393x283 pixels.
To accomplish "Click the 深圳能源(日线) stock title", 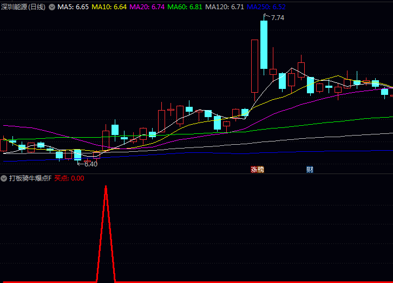I will [23, 7].
